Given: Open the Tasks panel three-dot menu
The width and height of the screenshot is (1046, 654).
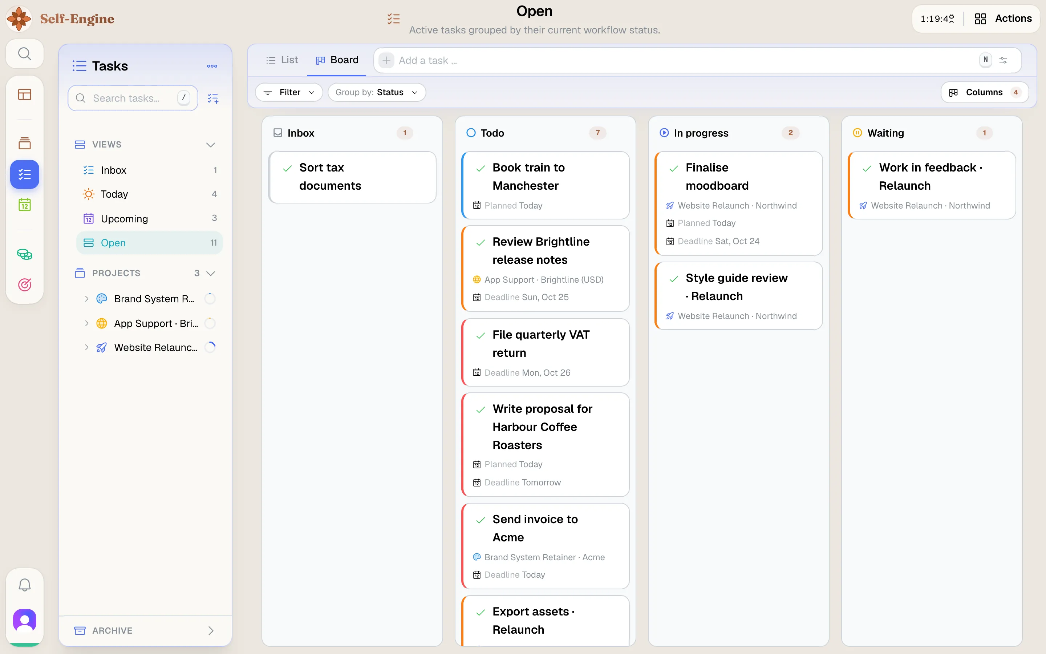Looking at the screenshot, I should pos(212,66).
